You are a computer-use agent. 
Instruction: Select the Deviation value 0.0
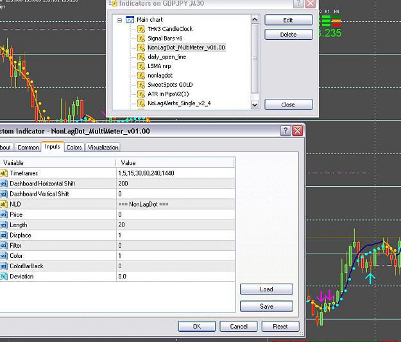123,277
